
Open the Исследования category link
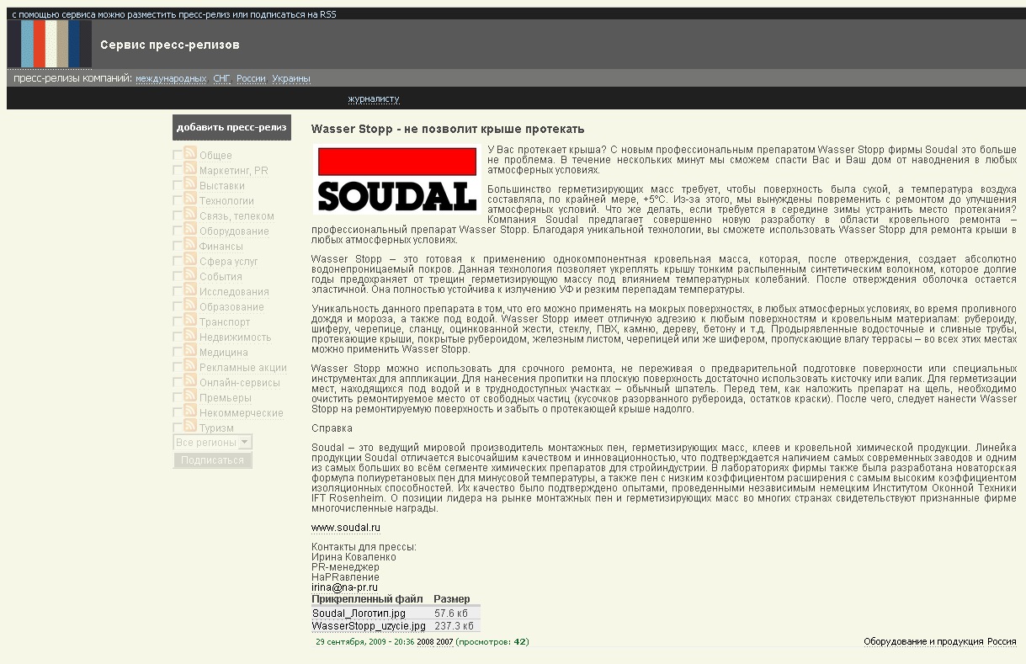[x=234, y=292]
